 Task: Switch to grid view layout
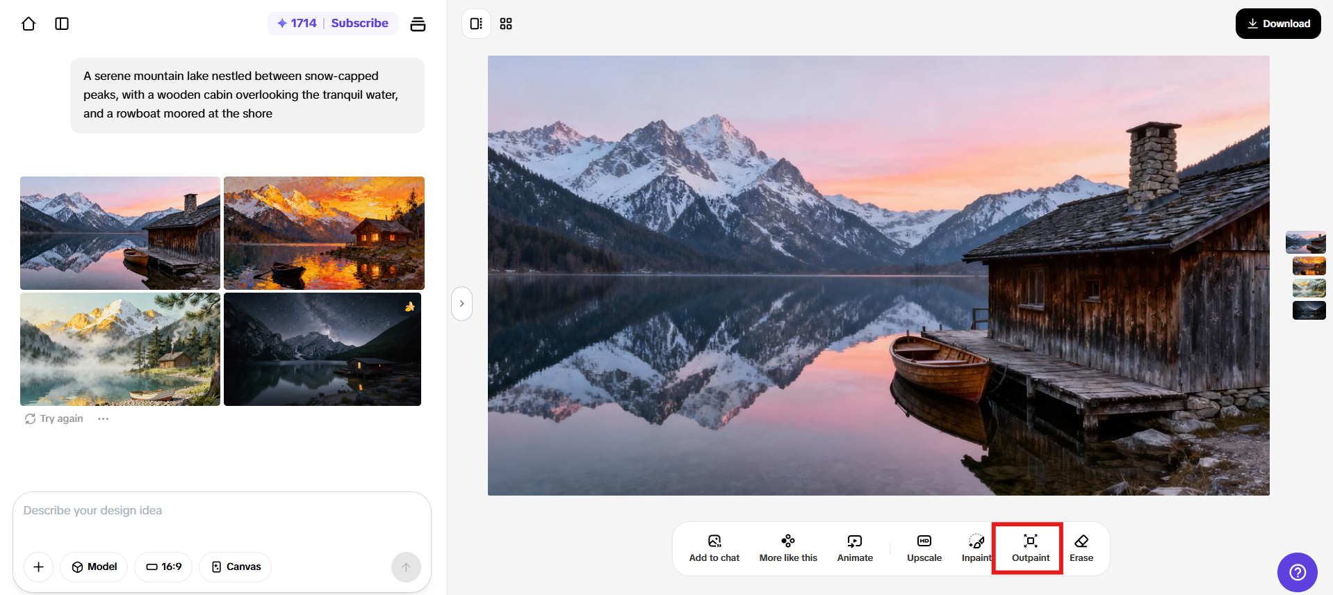[506, 24]
